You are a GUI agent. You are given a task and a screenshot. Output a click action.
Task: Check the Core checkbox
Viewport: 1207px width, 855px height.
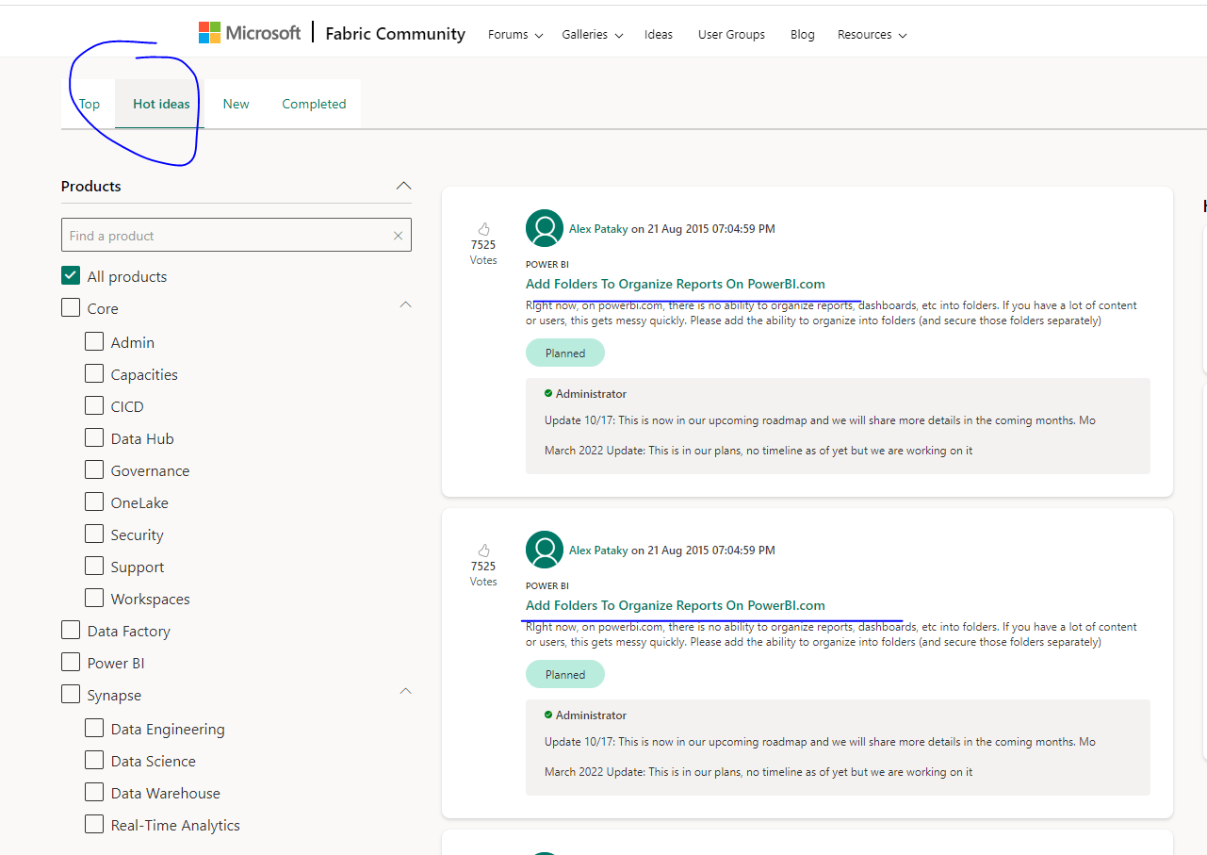click(71, 308)
